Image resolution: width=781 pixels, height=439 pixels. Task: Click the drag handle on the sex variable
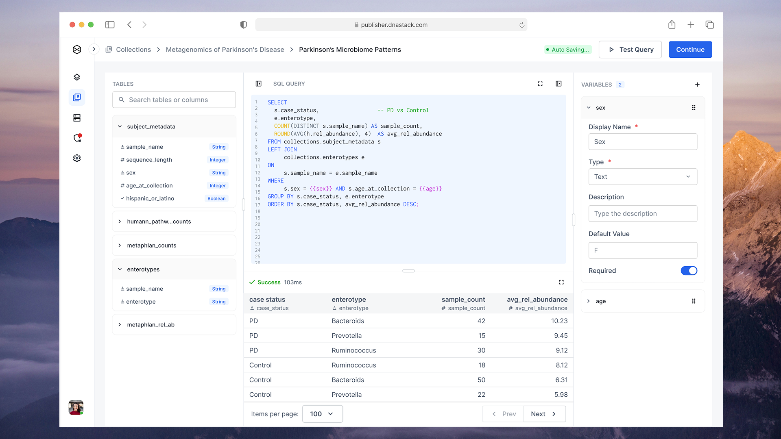(694, 107)
